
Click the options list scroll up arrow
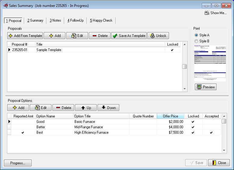224,116
